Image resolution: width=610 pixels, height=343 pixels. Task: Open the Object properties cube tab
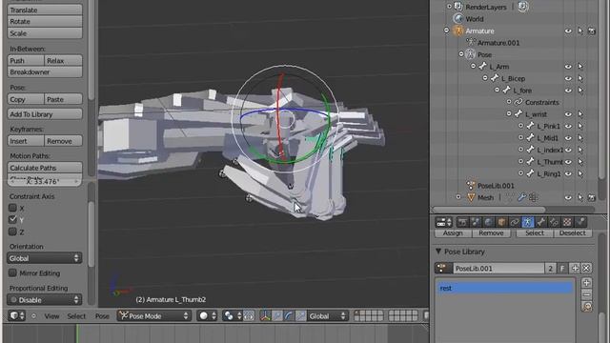pos(501,222)
